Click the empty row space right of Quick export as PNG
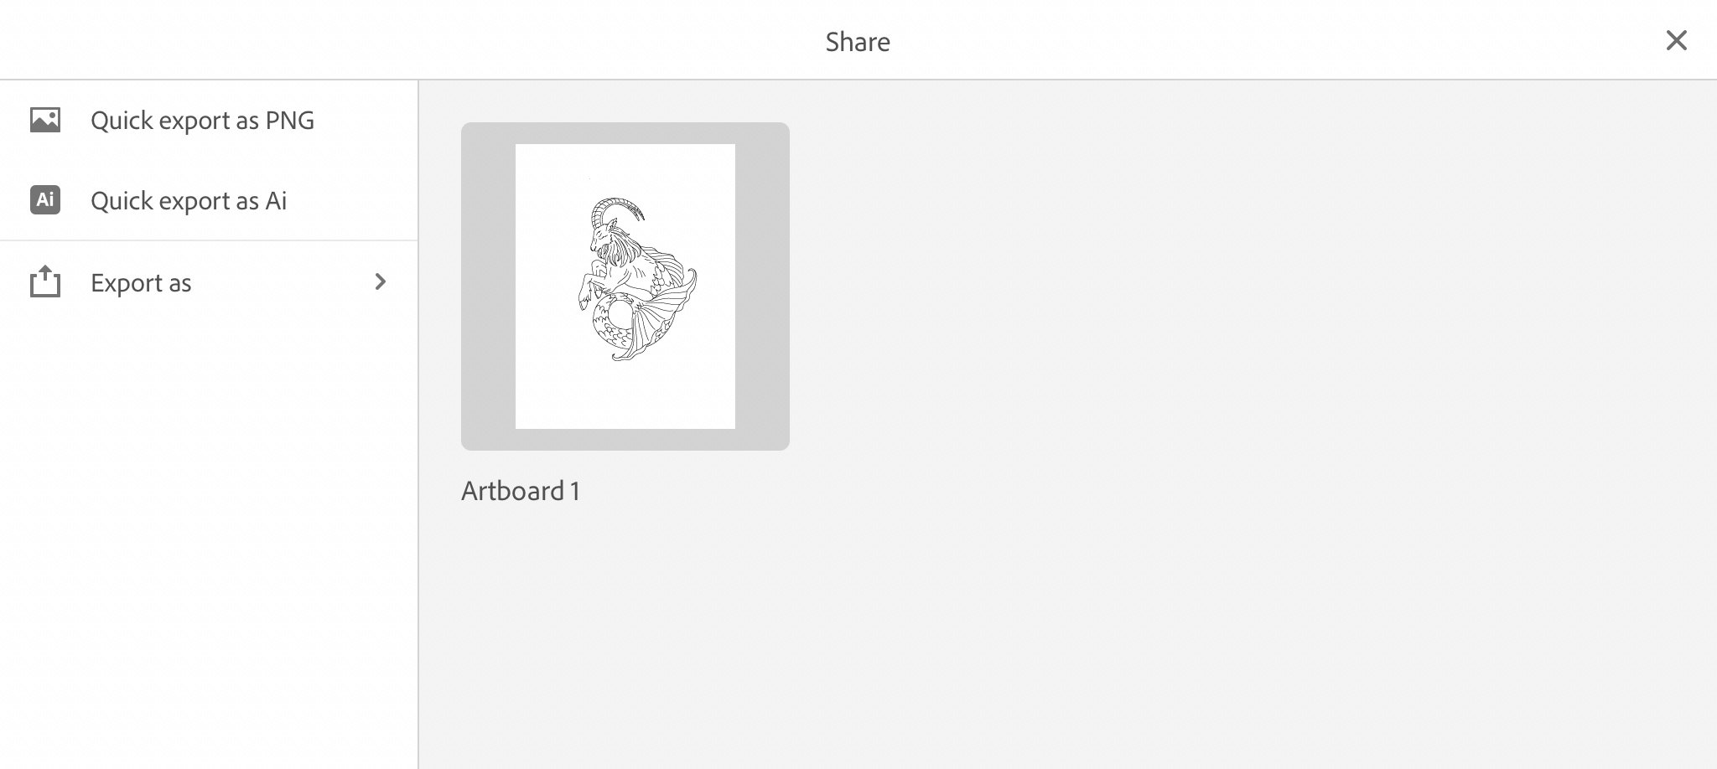 coord(366,120)
